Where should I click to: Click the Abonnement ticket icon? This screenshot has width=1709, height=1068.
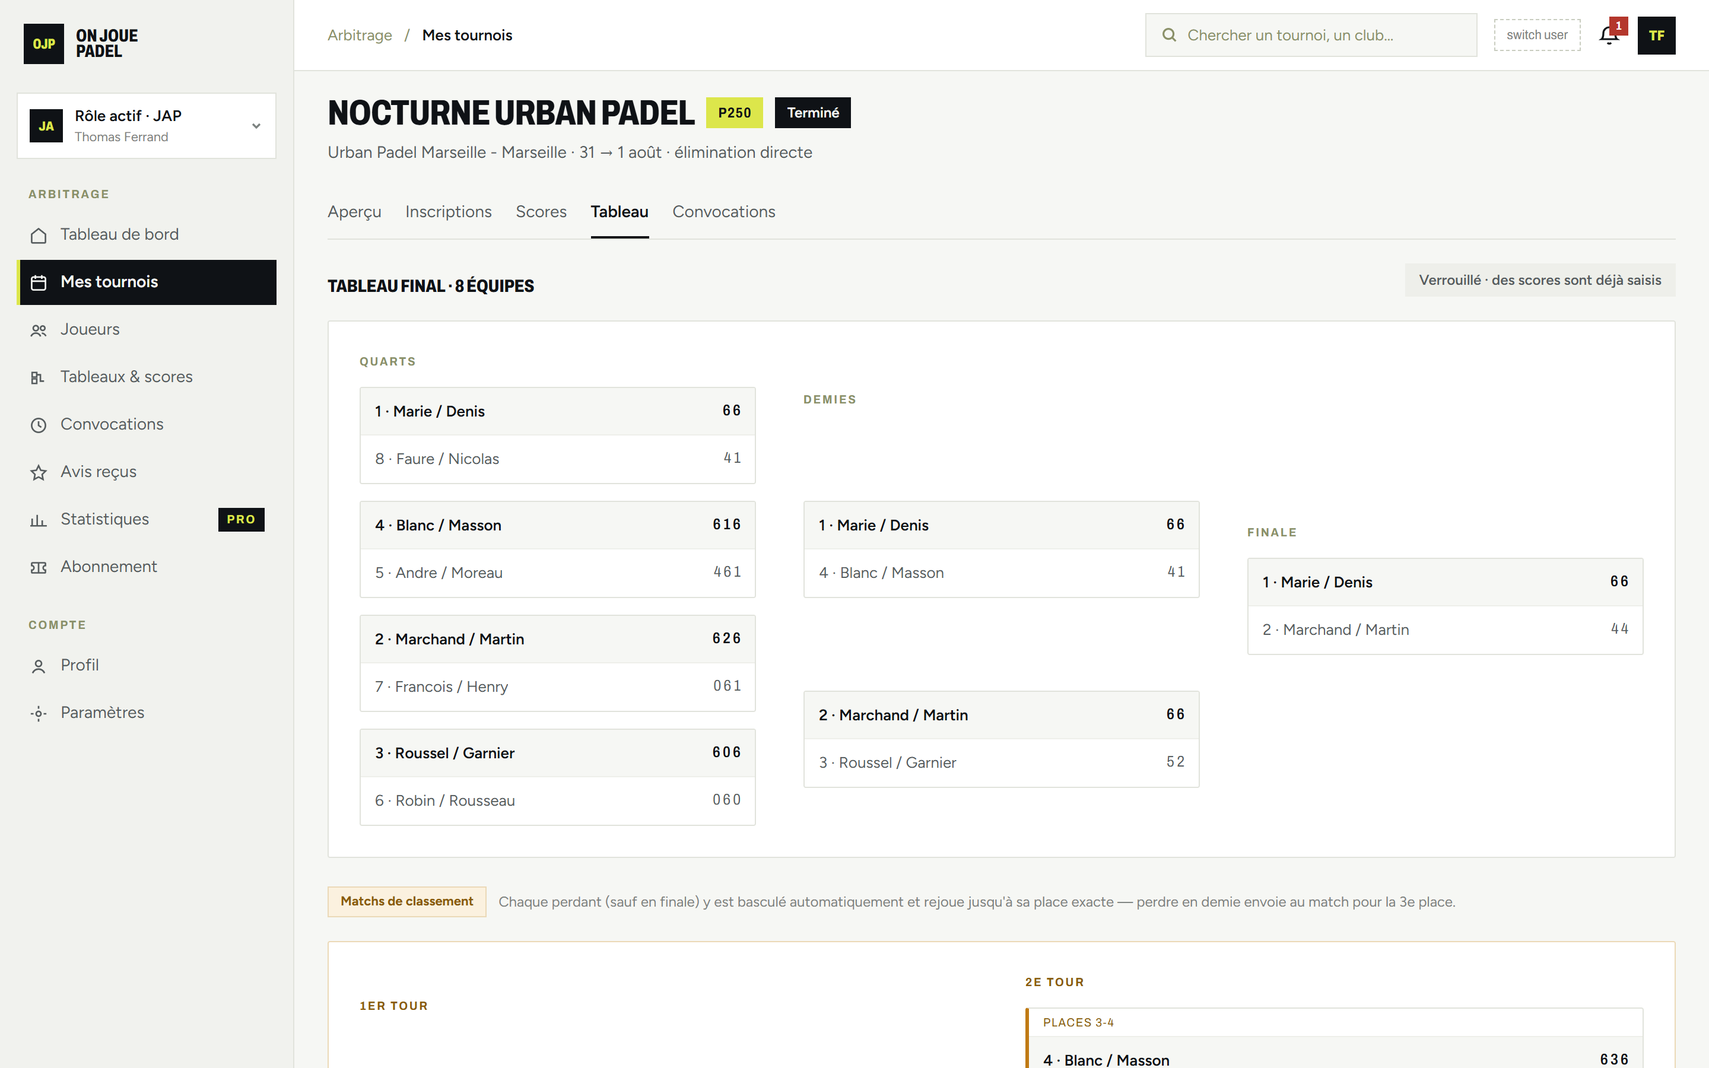(x=39, y=567)
